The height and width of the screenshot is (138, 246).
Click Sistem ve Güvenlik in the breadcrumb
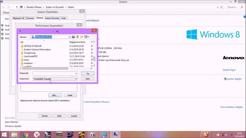55,7
